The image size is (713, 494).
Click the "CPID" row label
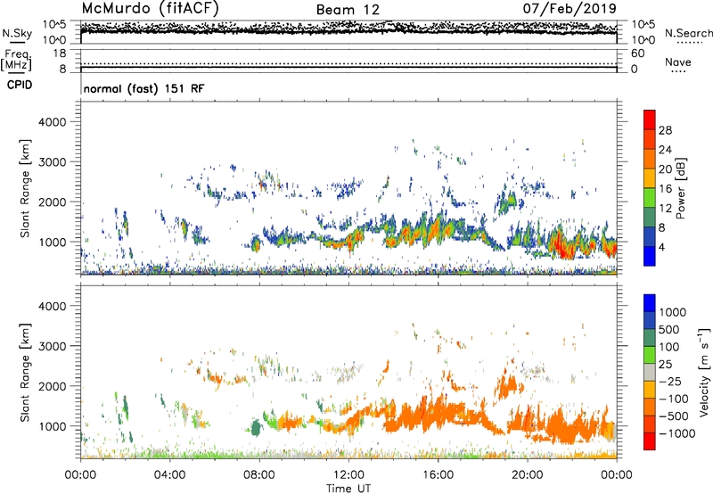(20, 85)
